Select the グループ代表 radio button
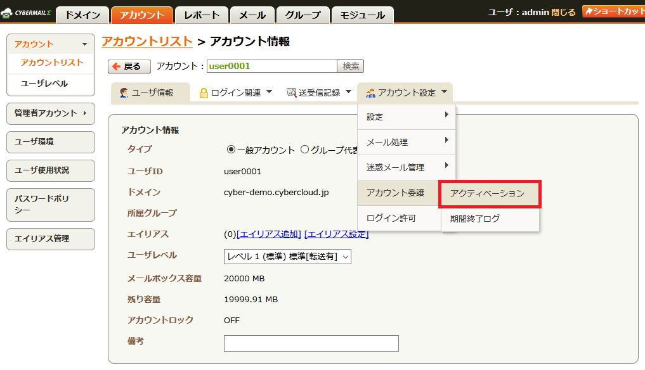The height and width of the screenshot is (370, 645). click(x=305, y=150)
